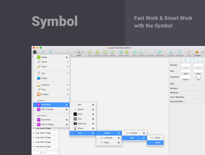Select the Text tool menu item
The height and width of the screenshot is (155, 205).
pyautogui.click(x=52, y=73)
